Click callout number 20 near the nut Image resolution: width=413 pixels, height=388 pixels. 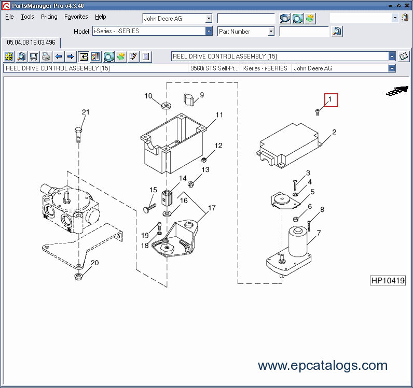point(94,263)
